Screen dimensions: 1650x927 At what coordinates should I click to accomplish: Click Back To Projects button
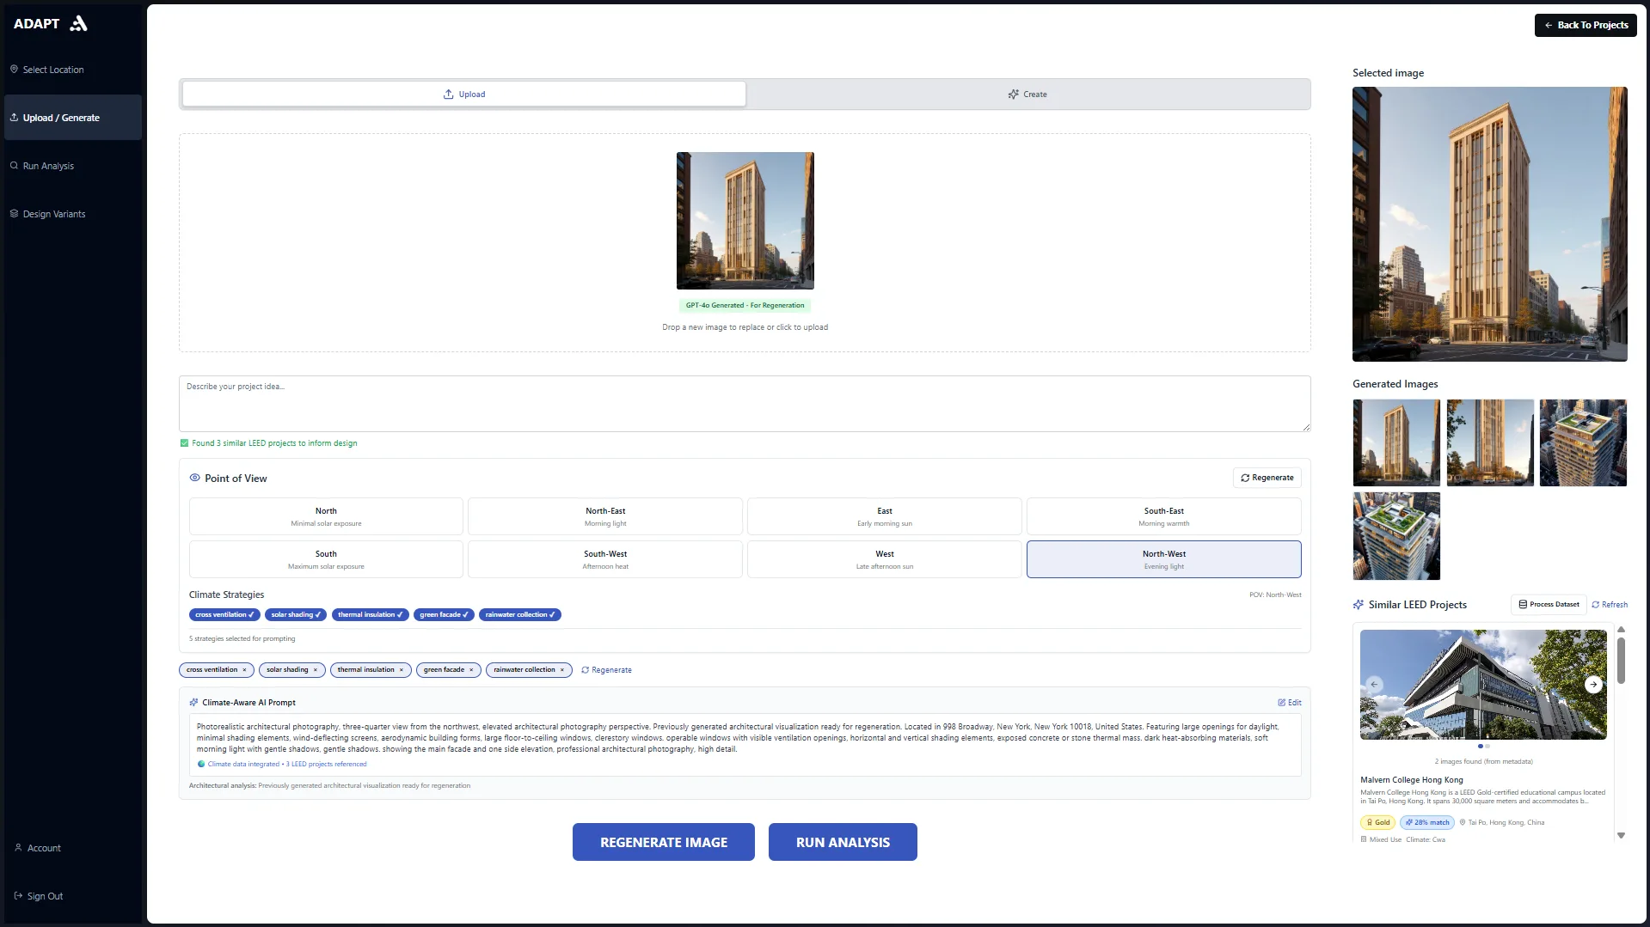(x=1586, y=25)
